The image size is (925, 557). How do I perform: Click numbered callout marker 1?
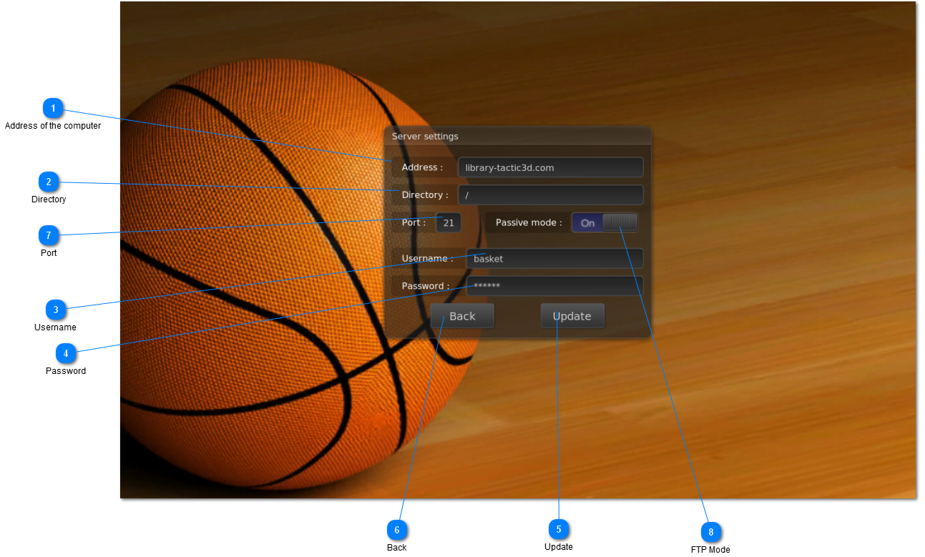click(53, 109)
